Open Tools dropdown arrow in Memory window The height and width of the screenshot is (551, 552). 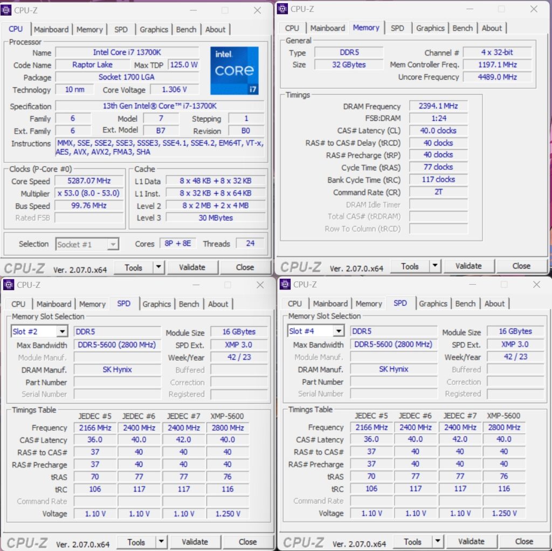coord(435,266)
